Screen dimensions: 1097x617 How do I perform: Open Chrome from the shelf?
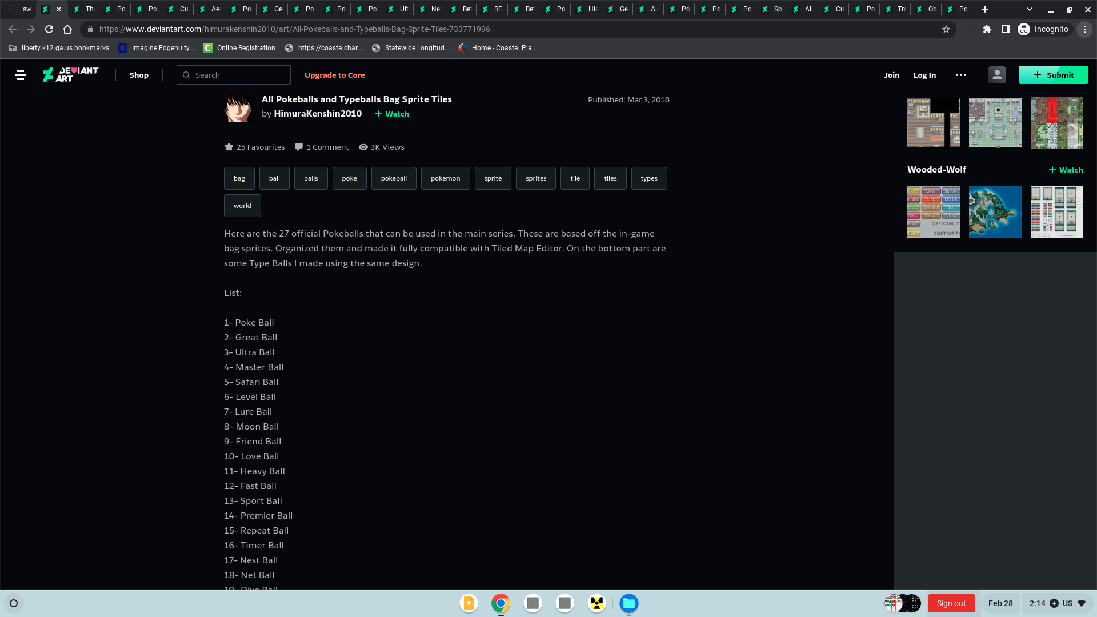click(501, 603)
